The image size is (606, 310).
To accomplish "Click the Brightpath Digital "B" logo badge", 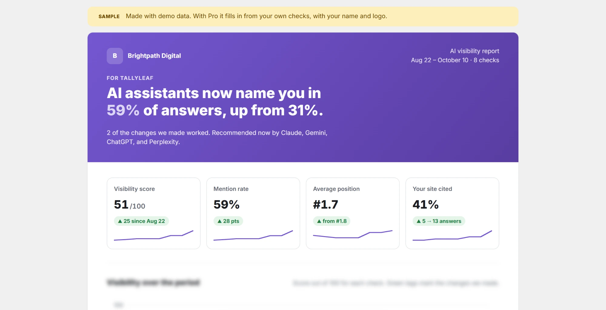I will tap(115, 56).
